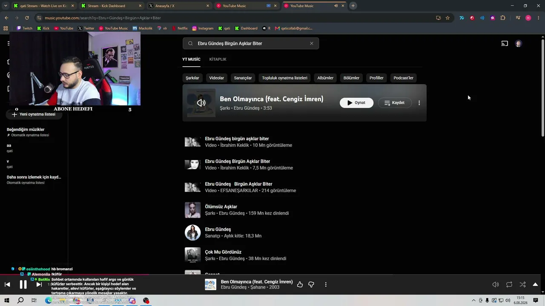Viewport: 545px width, 306px height.
Task: Open the Beğendiğim müzikler playlist
Action: (26, 130)
